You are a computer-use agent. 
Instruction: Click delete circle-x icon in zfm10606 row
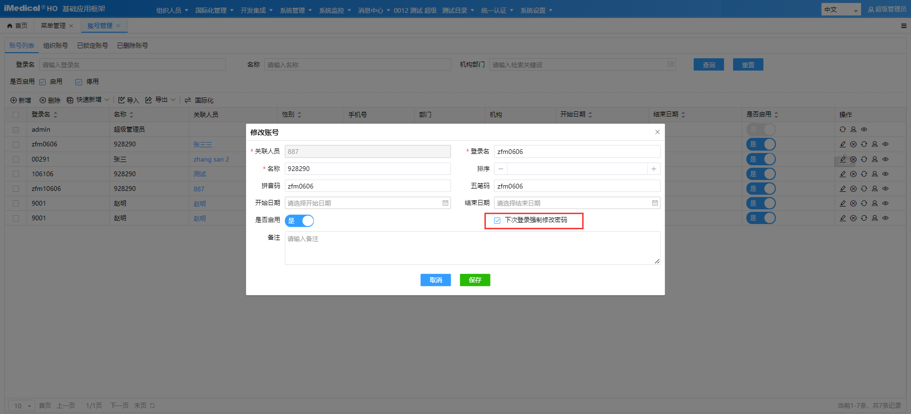(853, 189)
